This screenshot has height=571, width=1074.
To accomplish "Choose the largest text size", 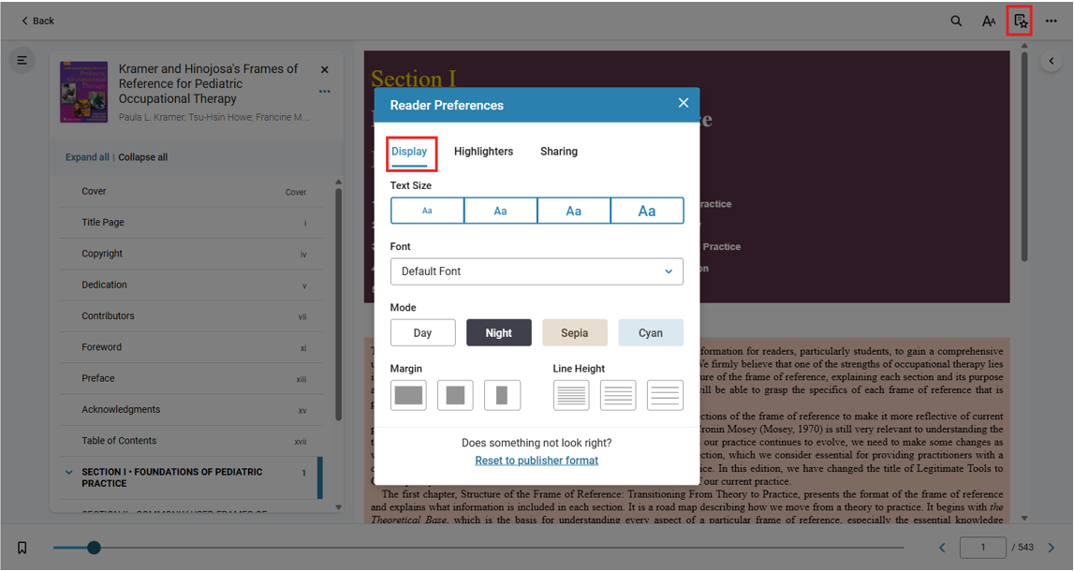I will pos(647,211).
